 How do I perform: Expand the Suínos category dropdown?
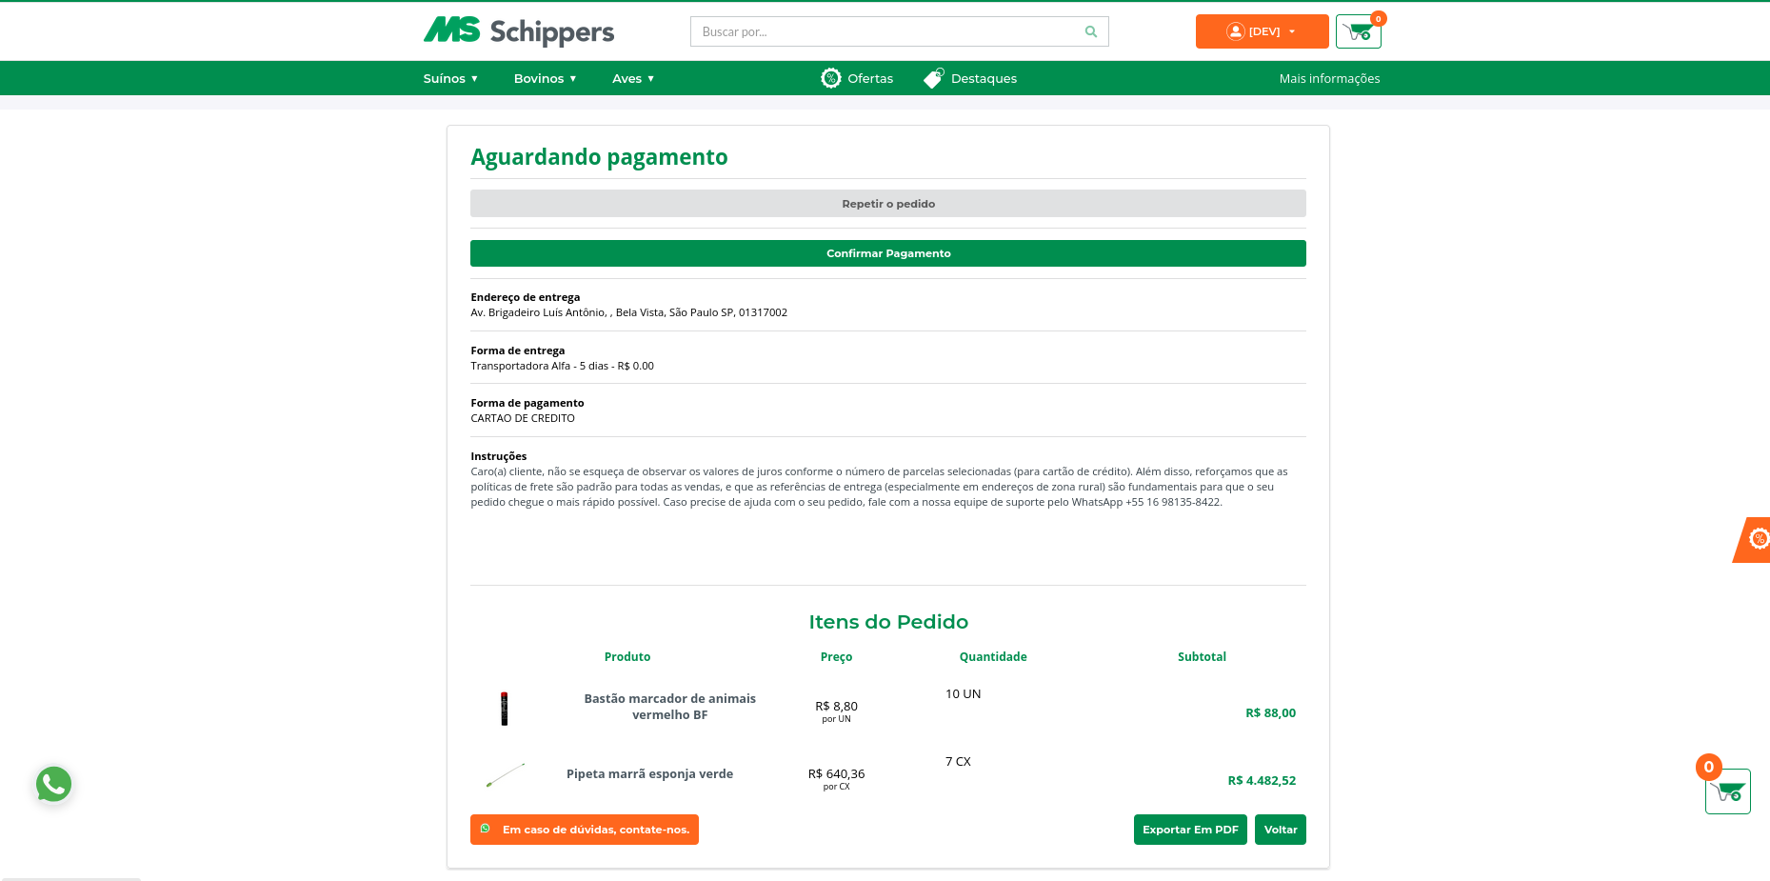(450, 78)
